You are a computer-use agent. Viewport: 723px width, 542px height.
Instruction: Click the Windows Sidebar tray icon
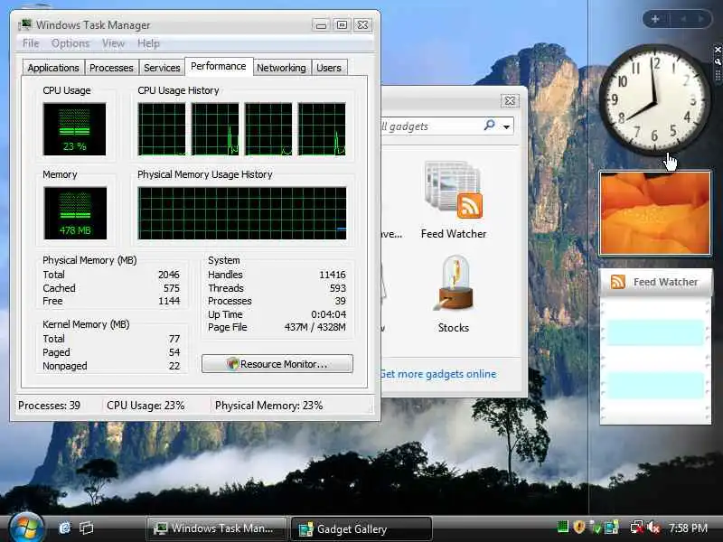[612, 527]
